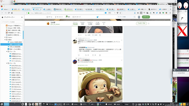
Task: Open the Firefox hamburger menu
Action: pyautogui.click(x=170, y=13)
